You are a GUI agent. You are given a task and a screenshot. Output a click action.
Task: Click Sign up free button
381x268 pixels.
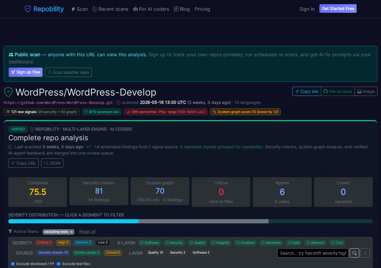click(26, 72)
